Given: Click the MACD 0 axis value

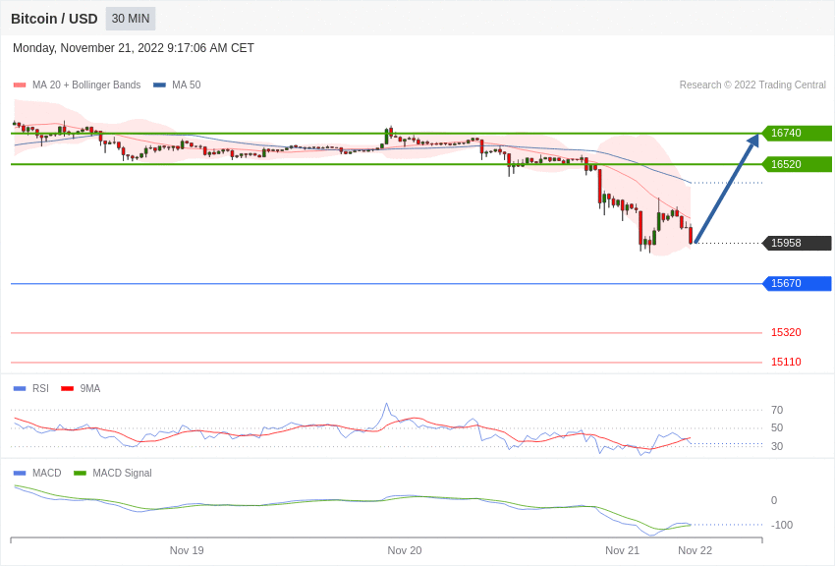Looking at the screenshot, I should (774, 500).
